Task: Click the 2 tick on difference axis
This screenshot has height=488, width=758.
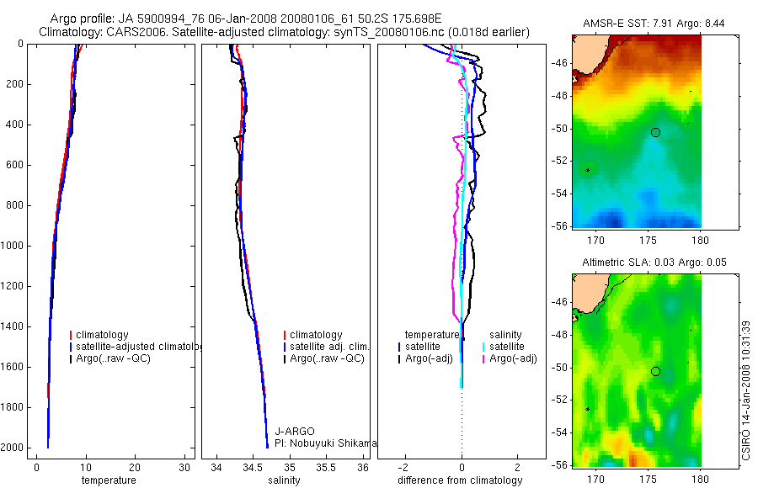Action: (518, 468)
